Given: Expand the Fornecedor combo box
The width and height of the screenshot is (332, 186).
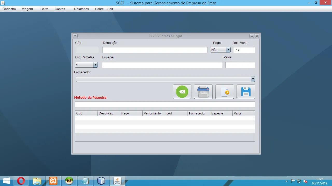Looking at the screenshot, I should point(165,79).
